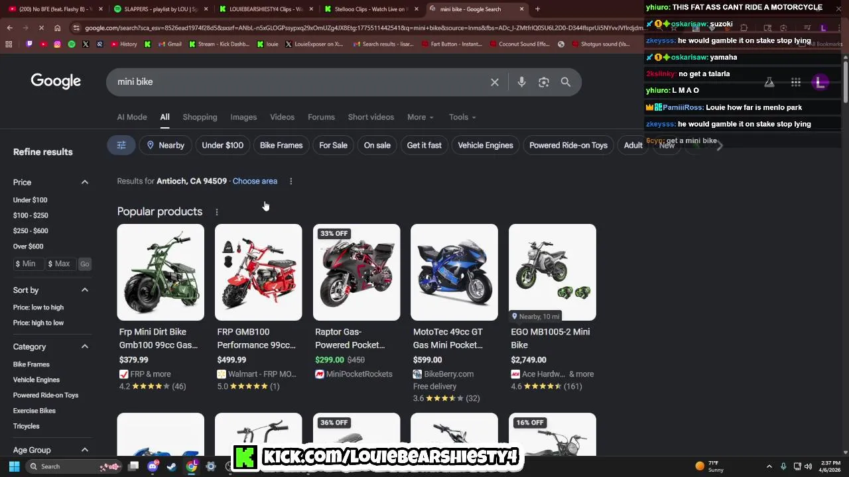Viewport: 849px width, 477px height.
Task: Switch to the Videos tab
Action: point(282,117)
